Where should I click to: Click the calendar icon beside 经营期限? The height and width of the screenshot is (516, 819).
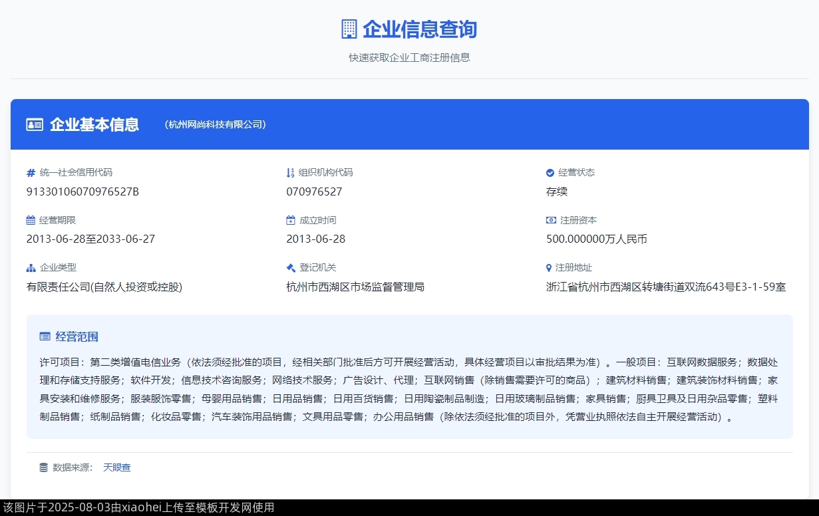tap(31, 220)
